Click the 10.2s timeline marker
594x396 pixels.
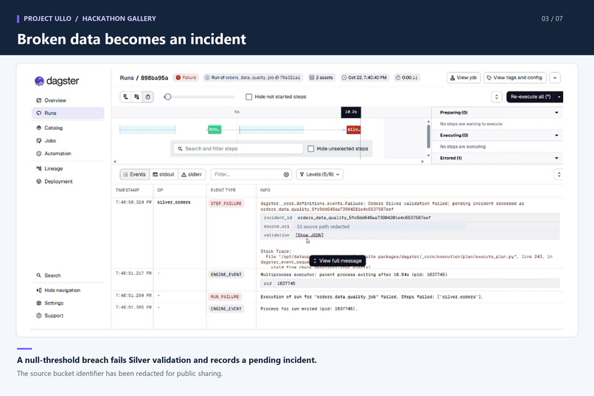click(351, 112)
